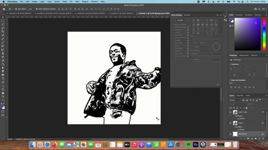
Task: Add layer mask from Layers panel footer
Action: click(x=248, y=139)
